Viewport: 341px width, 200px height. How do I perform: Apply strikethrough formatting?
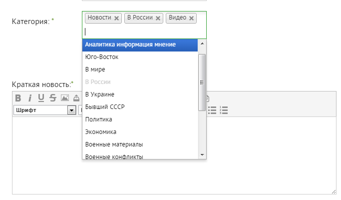[52, 98]
